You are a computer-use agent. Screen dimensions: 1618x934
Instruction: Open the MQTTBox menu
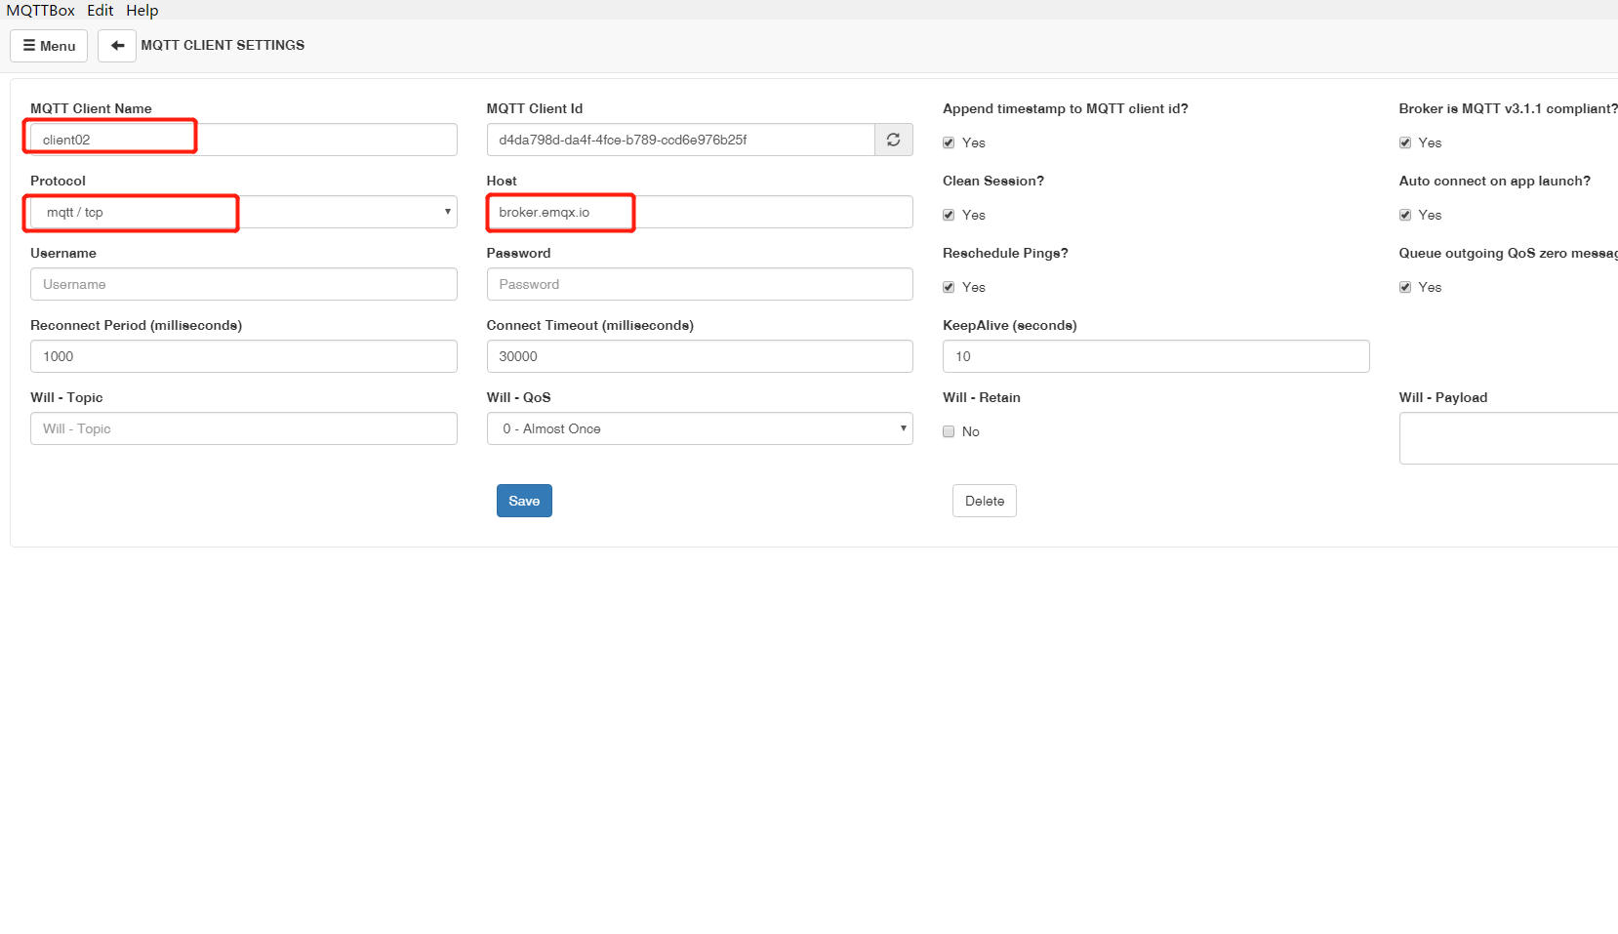(41, 10)
